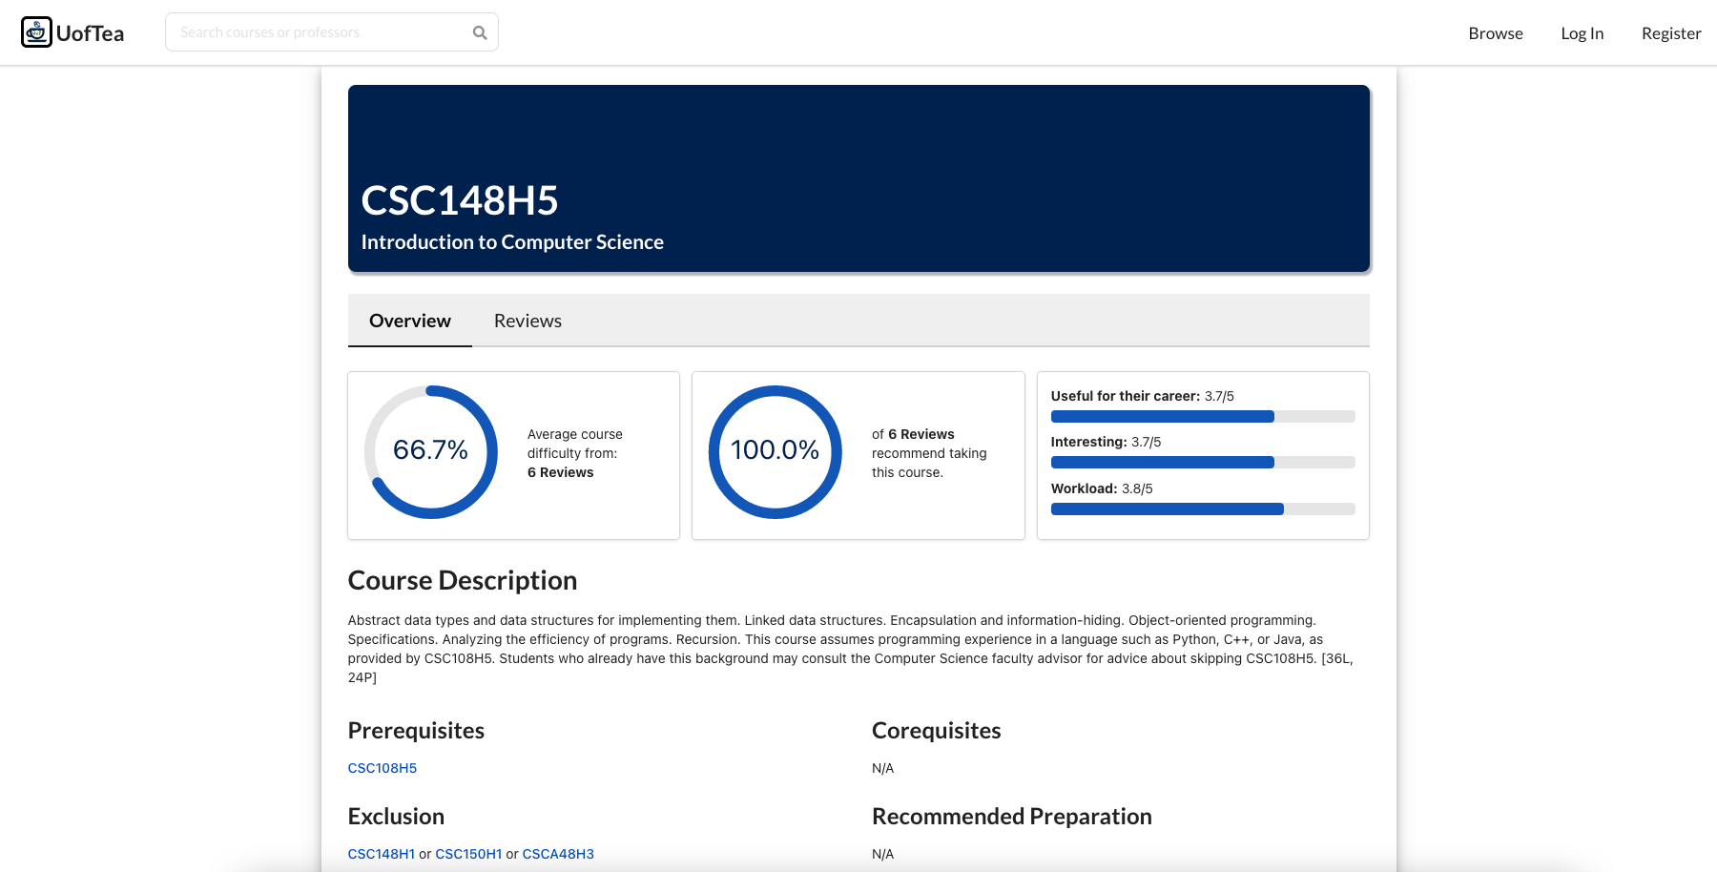
Task: Click the Average course difficulty text
Action: pyautogui.click(x=575, y=453)
